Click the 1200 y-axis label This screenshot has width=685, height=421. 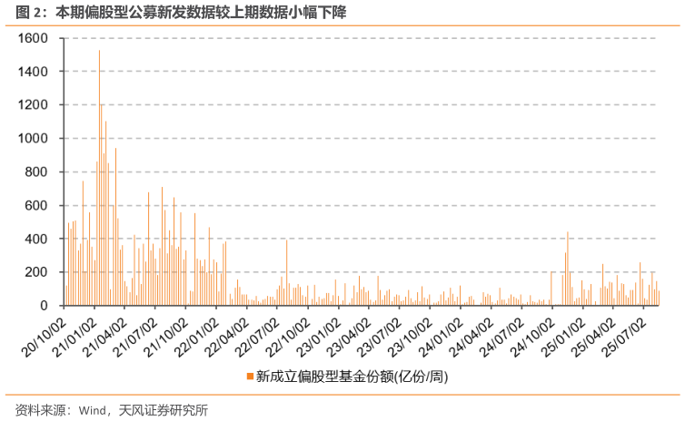33,104
